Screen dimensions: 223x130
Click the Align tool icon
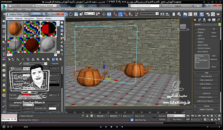coord(168,14)
